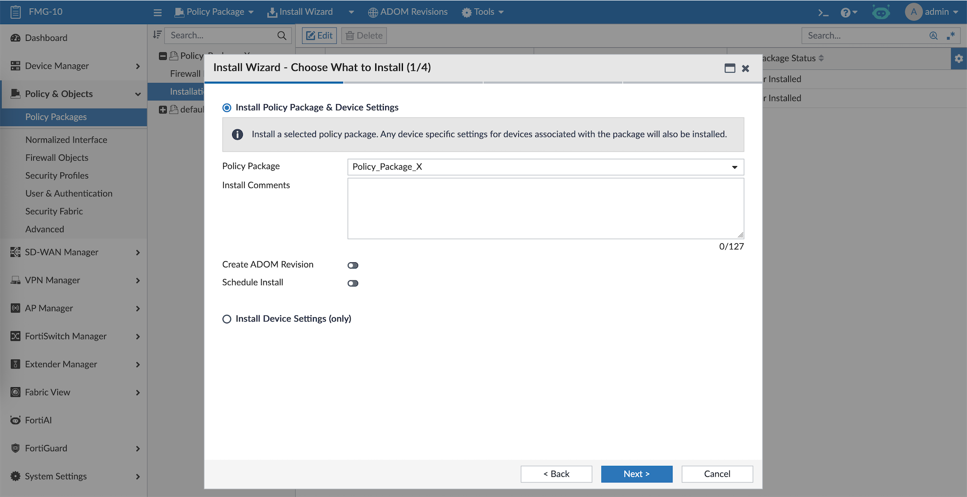
Task: Click the table settings gear icon
Action: click(x=958, y=59)
